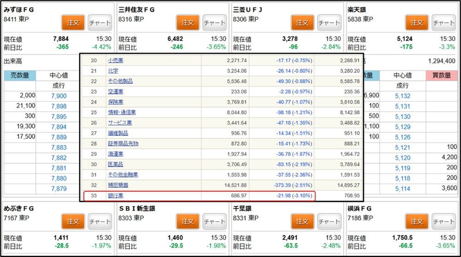Image resolution: width=461 pixels, height=257 pixels.
Task: Click the 注文 button for 千葉銀
Action: (x=302, y=222)
